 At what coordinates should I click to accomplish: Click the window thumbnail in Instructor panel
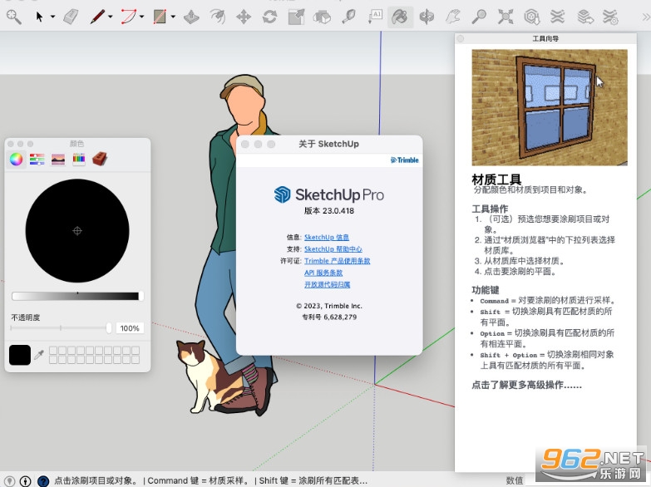coord(550,107)
